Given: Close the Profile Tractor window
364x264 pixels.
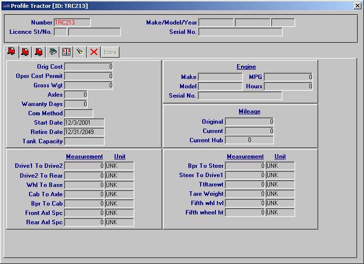Looking at the screenshot, I should pyautogui.click(x=358, y=5).
